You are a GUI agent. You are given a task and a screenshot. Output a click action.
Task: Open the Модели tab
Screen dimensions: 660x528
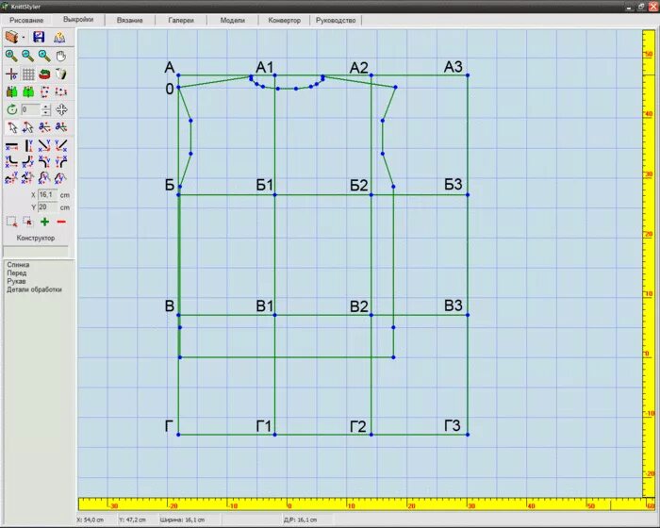(232, 20)
